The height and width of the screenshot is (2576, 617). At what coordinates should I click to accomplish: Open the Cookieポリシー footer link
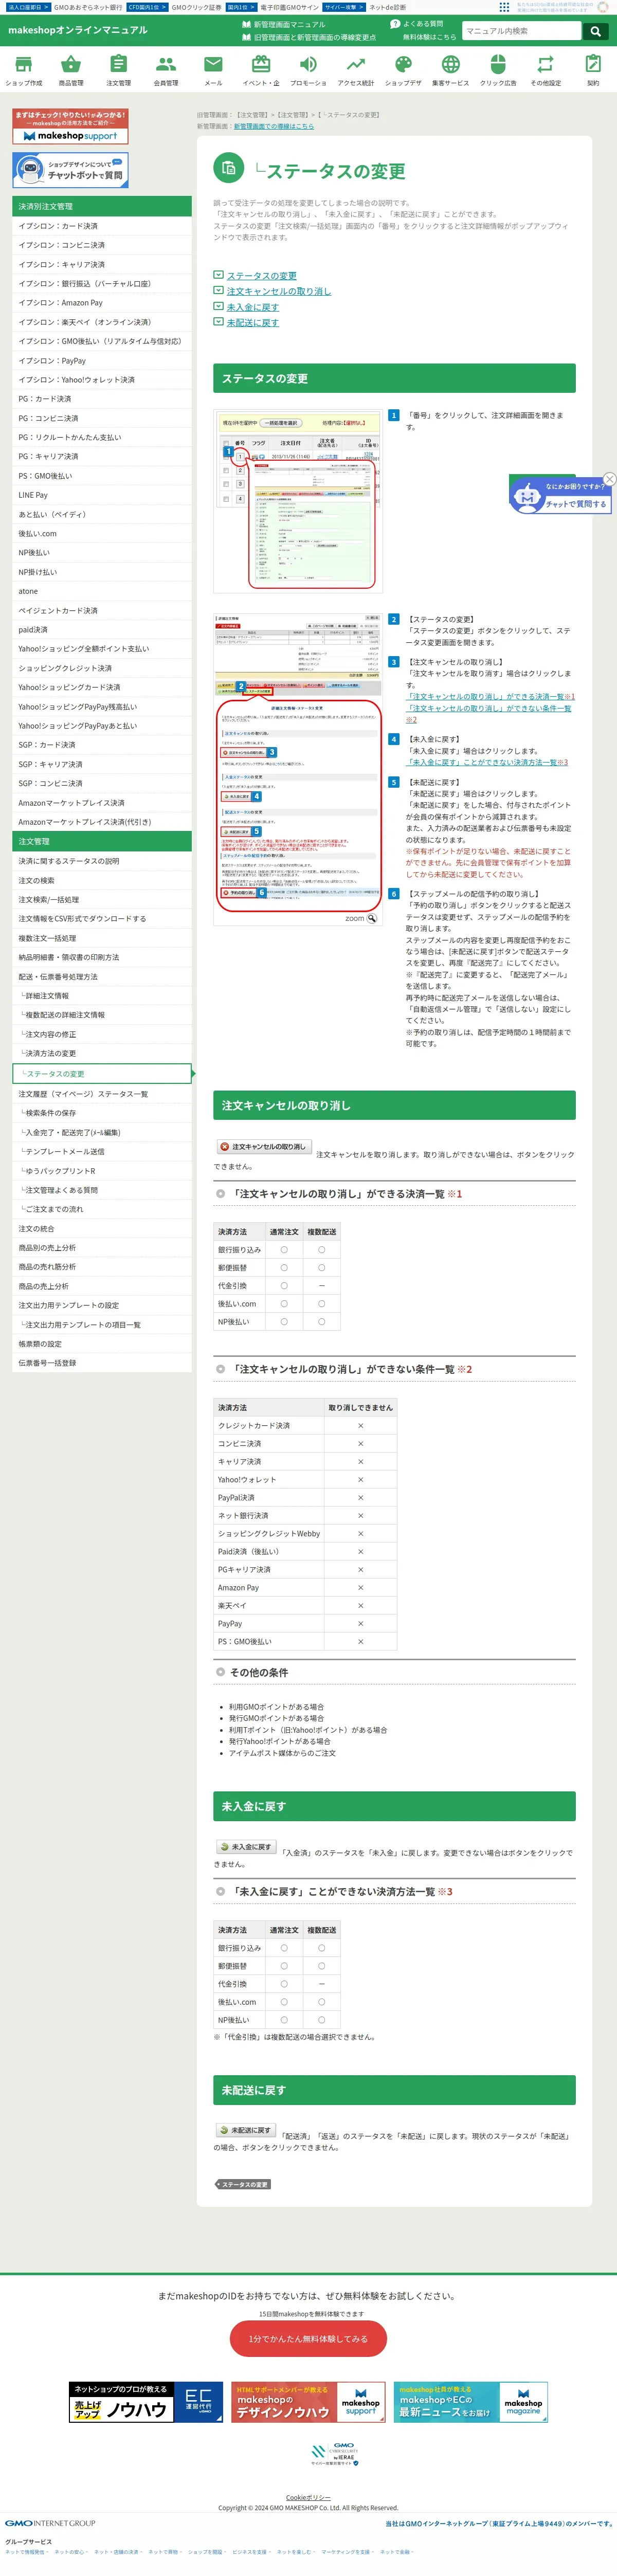click(x=308, y=2497)
